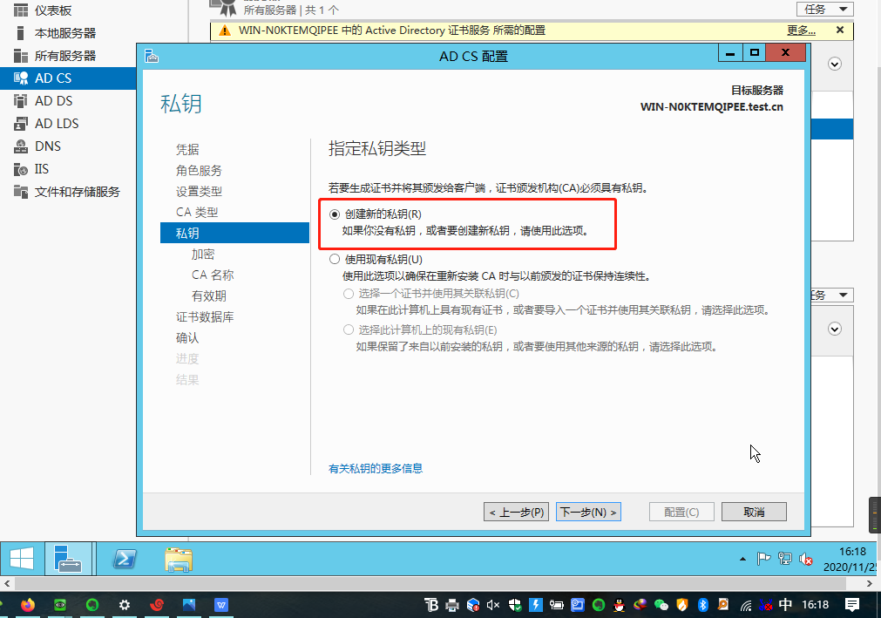Select 本地服务器 in the sidebar
881x618 pixels.
(64, 33)
